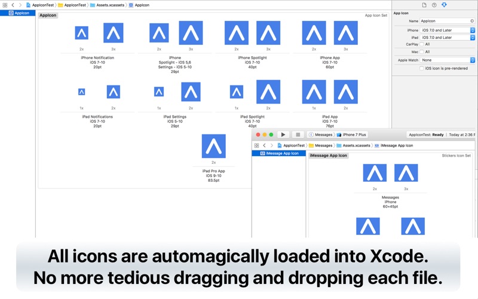The image size is (478, 299).
Task: Go back in second window jump bar
Action: [264, 145]
